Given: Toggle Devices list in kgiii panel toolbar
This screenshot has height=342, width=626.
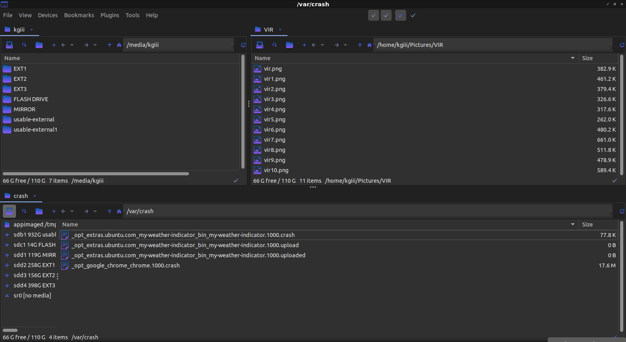Looking at the screenshot, I should [x=9, y=45].
